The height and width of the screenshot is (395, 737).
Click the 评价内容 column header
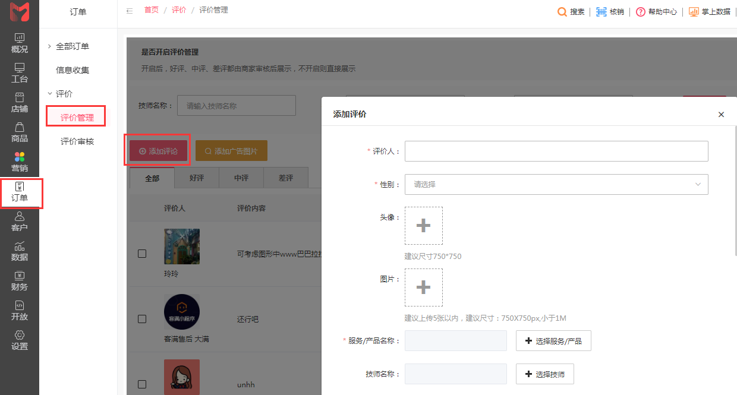[x=251, y=208]
